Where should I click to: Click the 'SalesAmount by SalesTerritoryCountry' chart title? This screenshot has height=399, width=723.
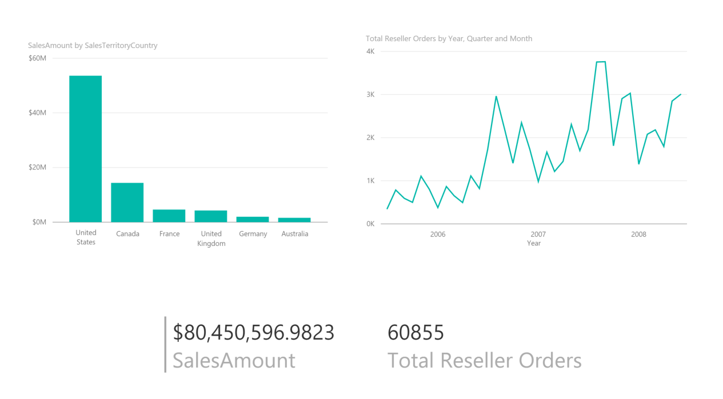coord(93,45)
